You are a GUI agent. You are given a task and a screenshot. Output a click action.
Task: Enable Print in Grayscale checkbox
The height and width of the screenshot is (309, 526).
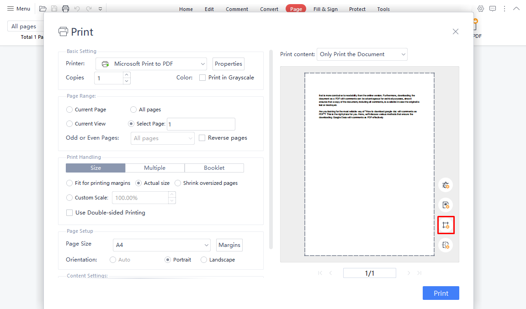pyautogui.click(x=202, y=78)
